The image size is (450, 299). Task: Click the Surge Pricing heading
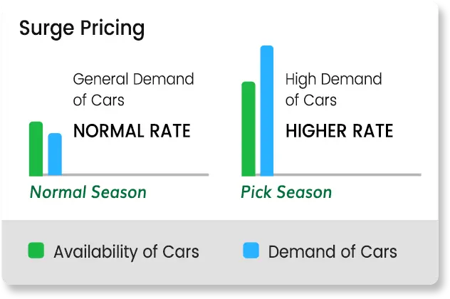pyautogui.click(x=82, y=28)
